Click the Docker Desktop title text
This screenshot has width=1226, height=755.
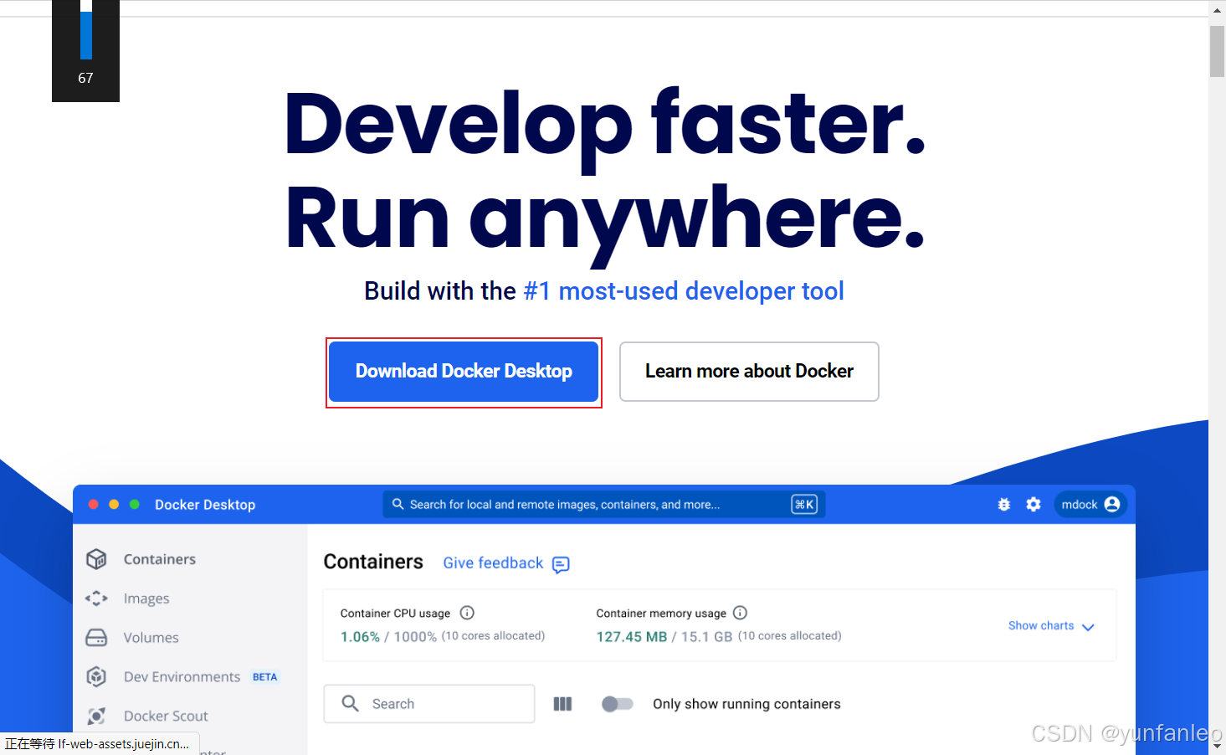205,505
